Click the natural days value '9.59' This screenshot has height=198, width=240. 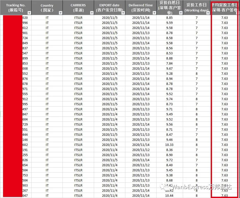[x=169, y=23]
